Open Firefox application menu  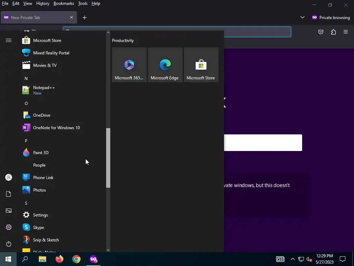[346, 32]
